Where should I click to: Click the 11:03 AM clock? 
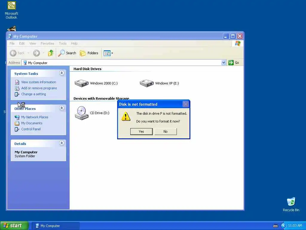(x=295, y=226)
